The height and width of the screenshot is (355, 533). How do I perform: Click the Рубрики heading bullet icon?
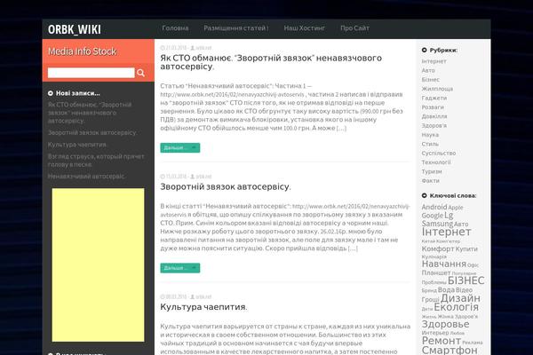(425, 51)
